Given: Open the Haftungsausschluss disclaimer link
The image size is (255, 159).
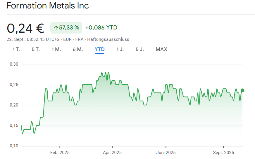Looking at the screenshot, I should tap(108, 39).
